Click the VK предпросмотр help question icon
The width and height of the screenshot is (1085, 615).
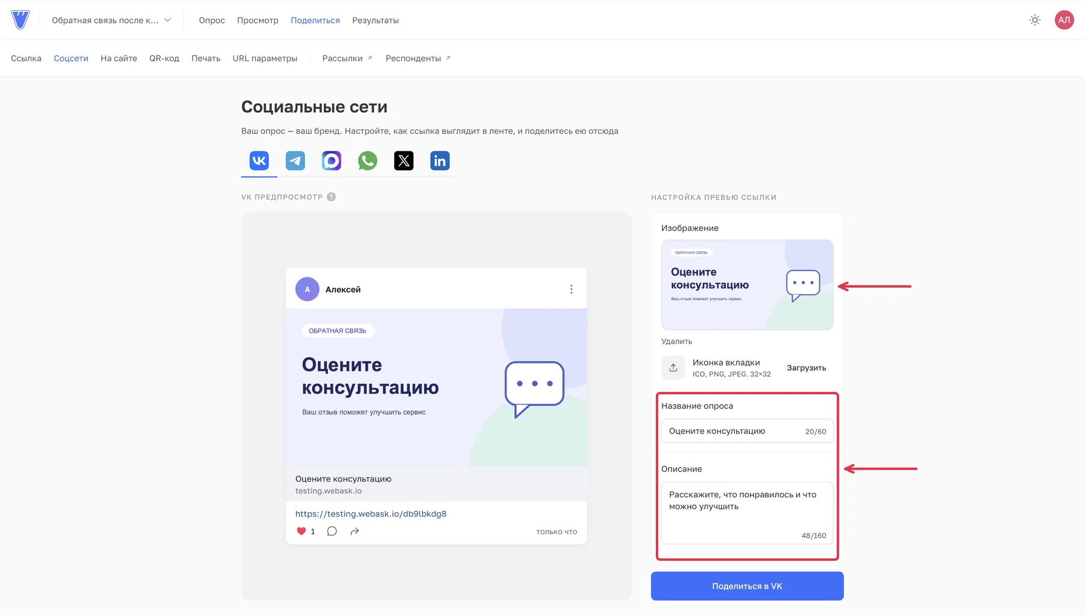(331, 197)
